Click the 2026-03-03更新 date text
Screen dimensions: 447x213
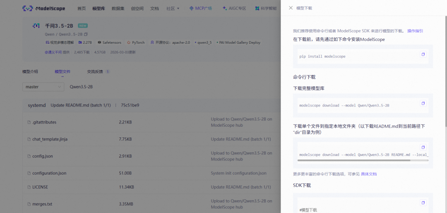(x=123, y=52)
